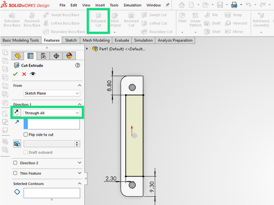Open the Tools menu
The width and height of the screenshot is (274, 205).
click(x=114, y=5)
